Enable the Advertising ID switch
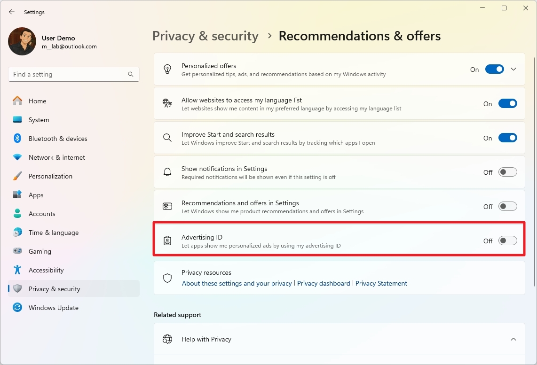Screen dimensions: 537x365 click(x=507, y=240)
